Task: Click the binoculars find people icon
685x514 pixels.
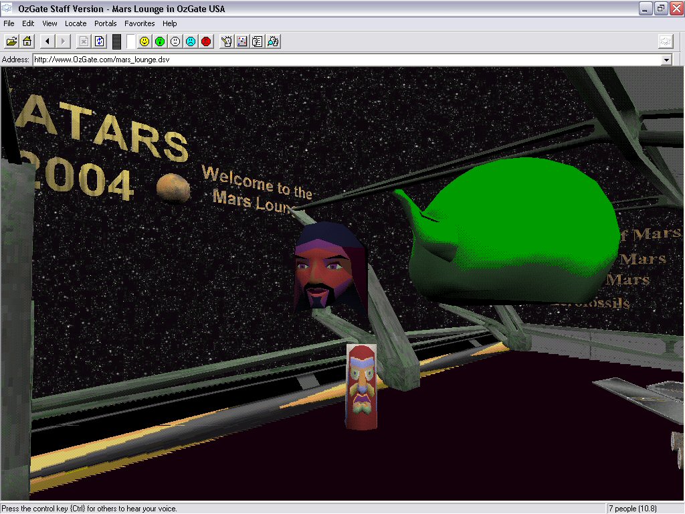Action: (x=273, y=41)
